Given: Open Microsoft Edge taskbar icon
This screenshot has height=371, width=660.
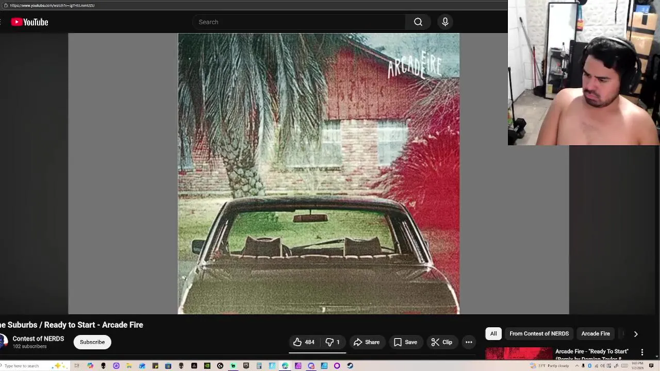Looking at the screenshot, I should [x=285, y=366].
